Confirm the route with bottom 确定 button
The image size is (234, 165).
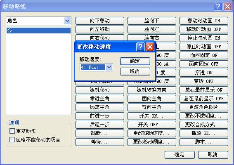pos(180,155)
